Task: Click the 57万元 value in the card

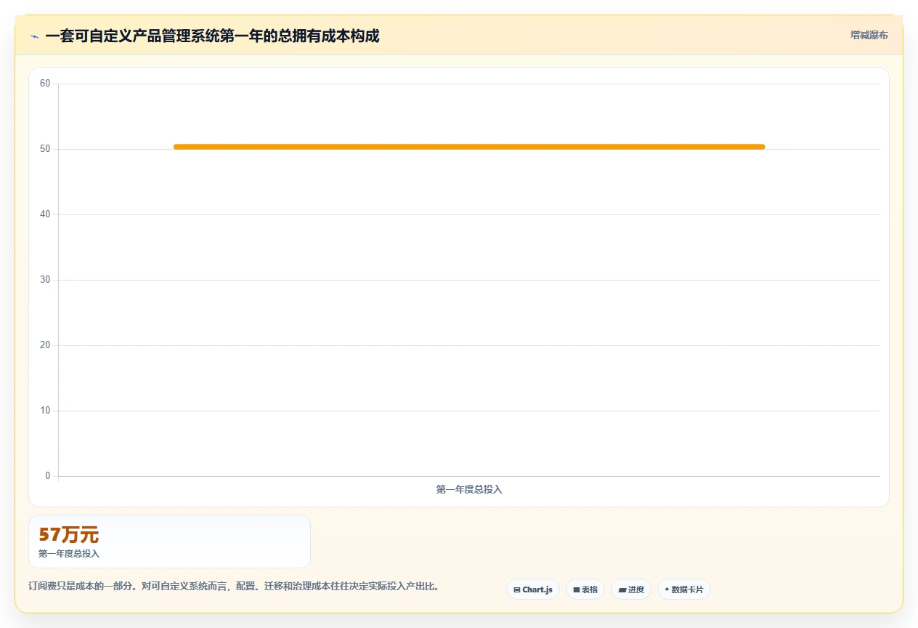Action: (68, 535)
